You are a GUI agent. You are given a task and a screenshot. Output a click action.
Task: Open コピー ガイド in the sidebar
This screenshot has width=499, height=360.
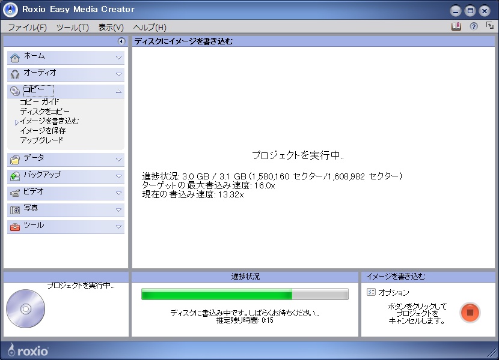coord(40,102)
